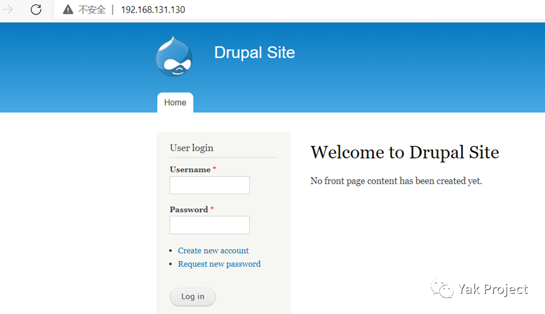The height and width of the screenshot is (314, 545).
Task: Open the Create new account link
Action: click(x=214, y=250)
